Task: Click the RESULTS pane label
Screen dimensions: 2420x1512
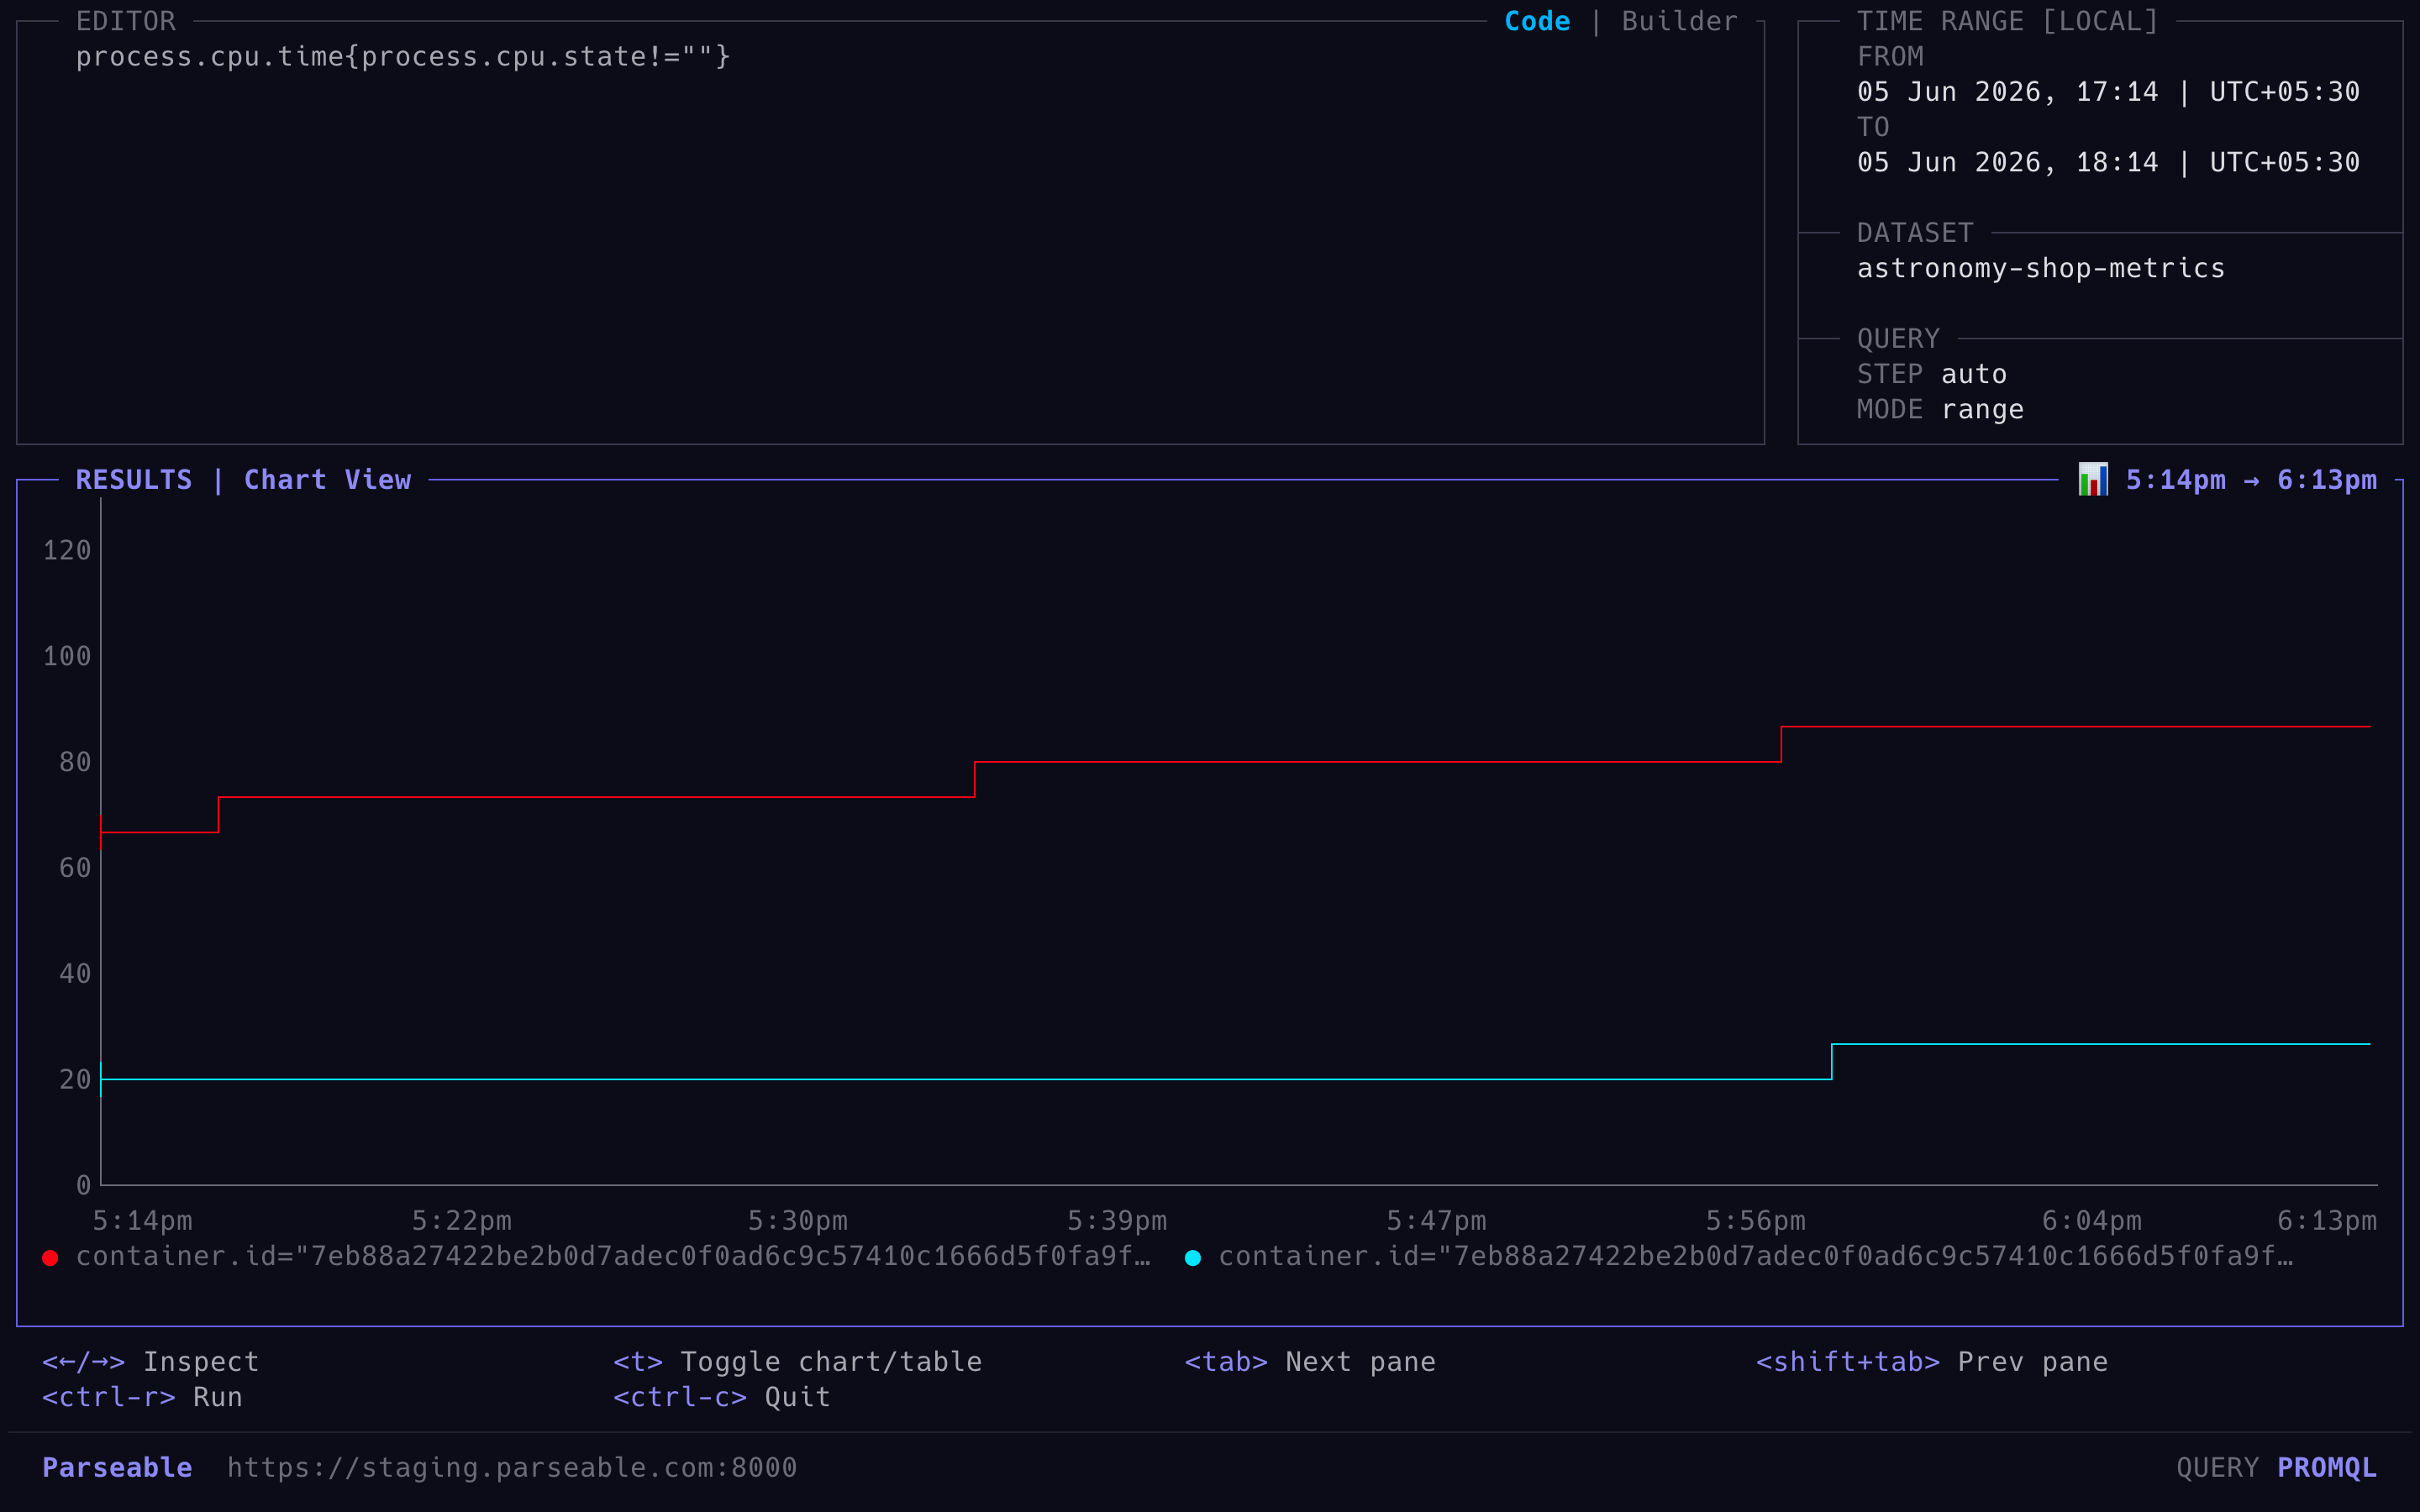Action: (134, 480)
